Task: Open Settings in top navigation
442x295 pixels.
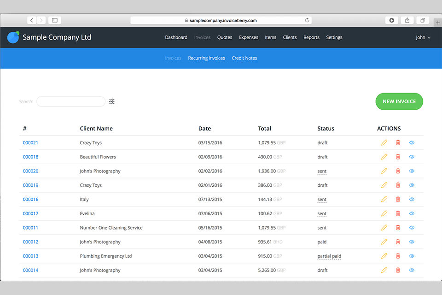Action: coord(334,37)
